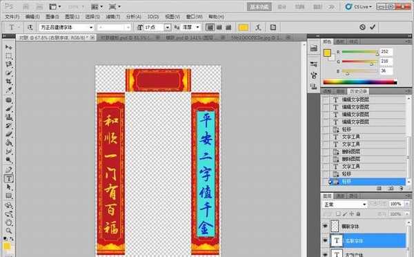
Task: Open font size dropdown showing 17点
Action: pos(168,27)
